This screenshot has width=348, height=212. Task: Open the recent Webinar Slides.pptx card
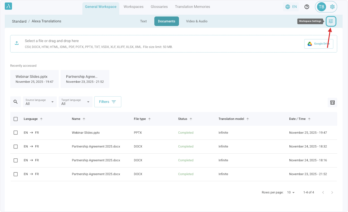(34, 79)
